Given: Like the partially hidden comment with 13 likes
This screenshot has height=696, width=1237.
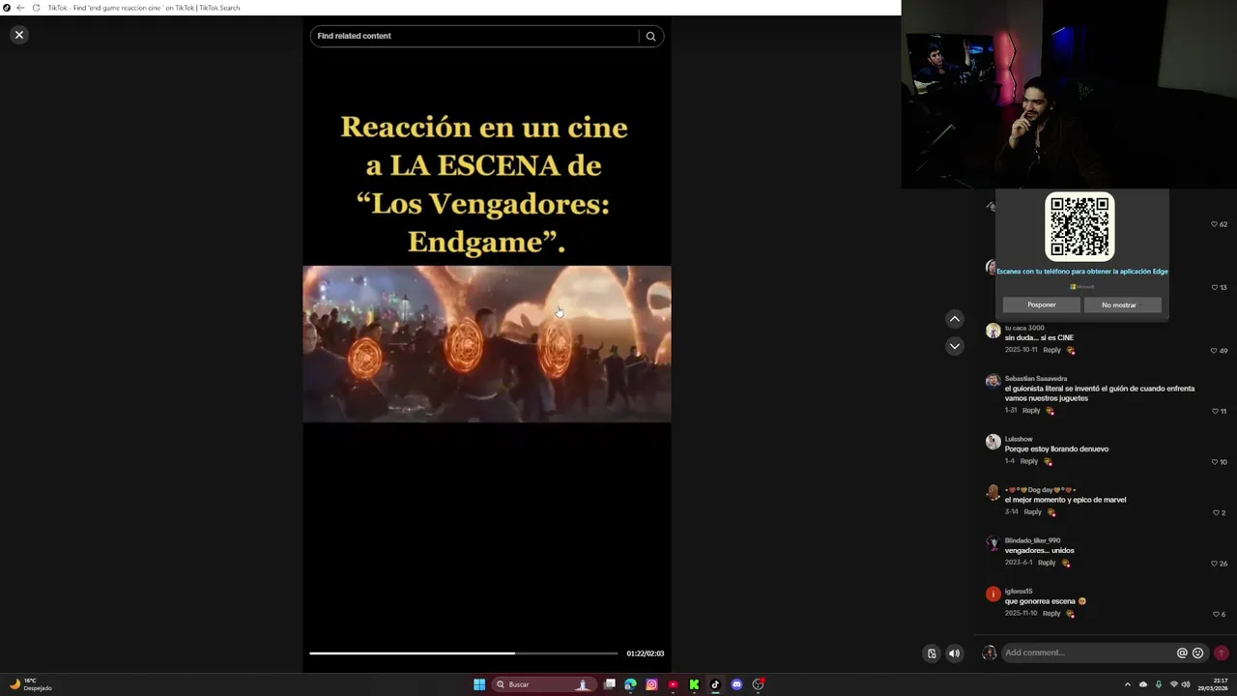Looking at the screenshot, I should tap(1215, 287).
